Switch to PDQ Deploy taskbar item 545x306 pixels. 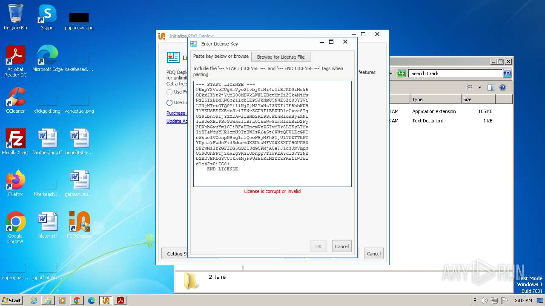(106, 300)
